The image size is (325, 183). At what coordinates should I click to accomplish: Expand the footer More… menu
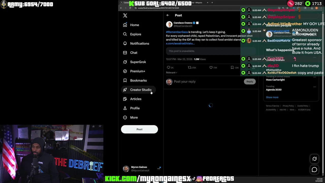pos(292,110)
